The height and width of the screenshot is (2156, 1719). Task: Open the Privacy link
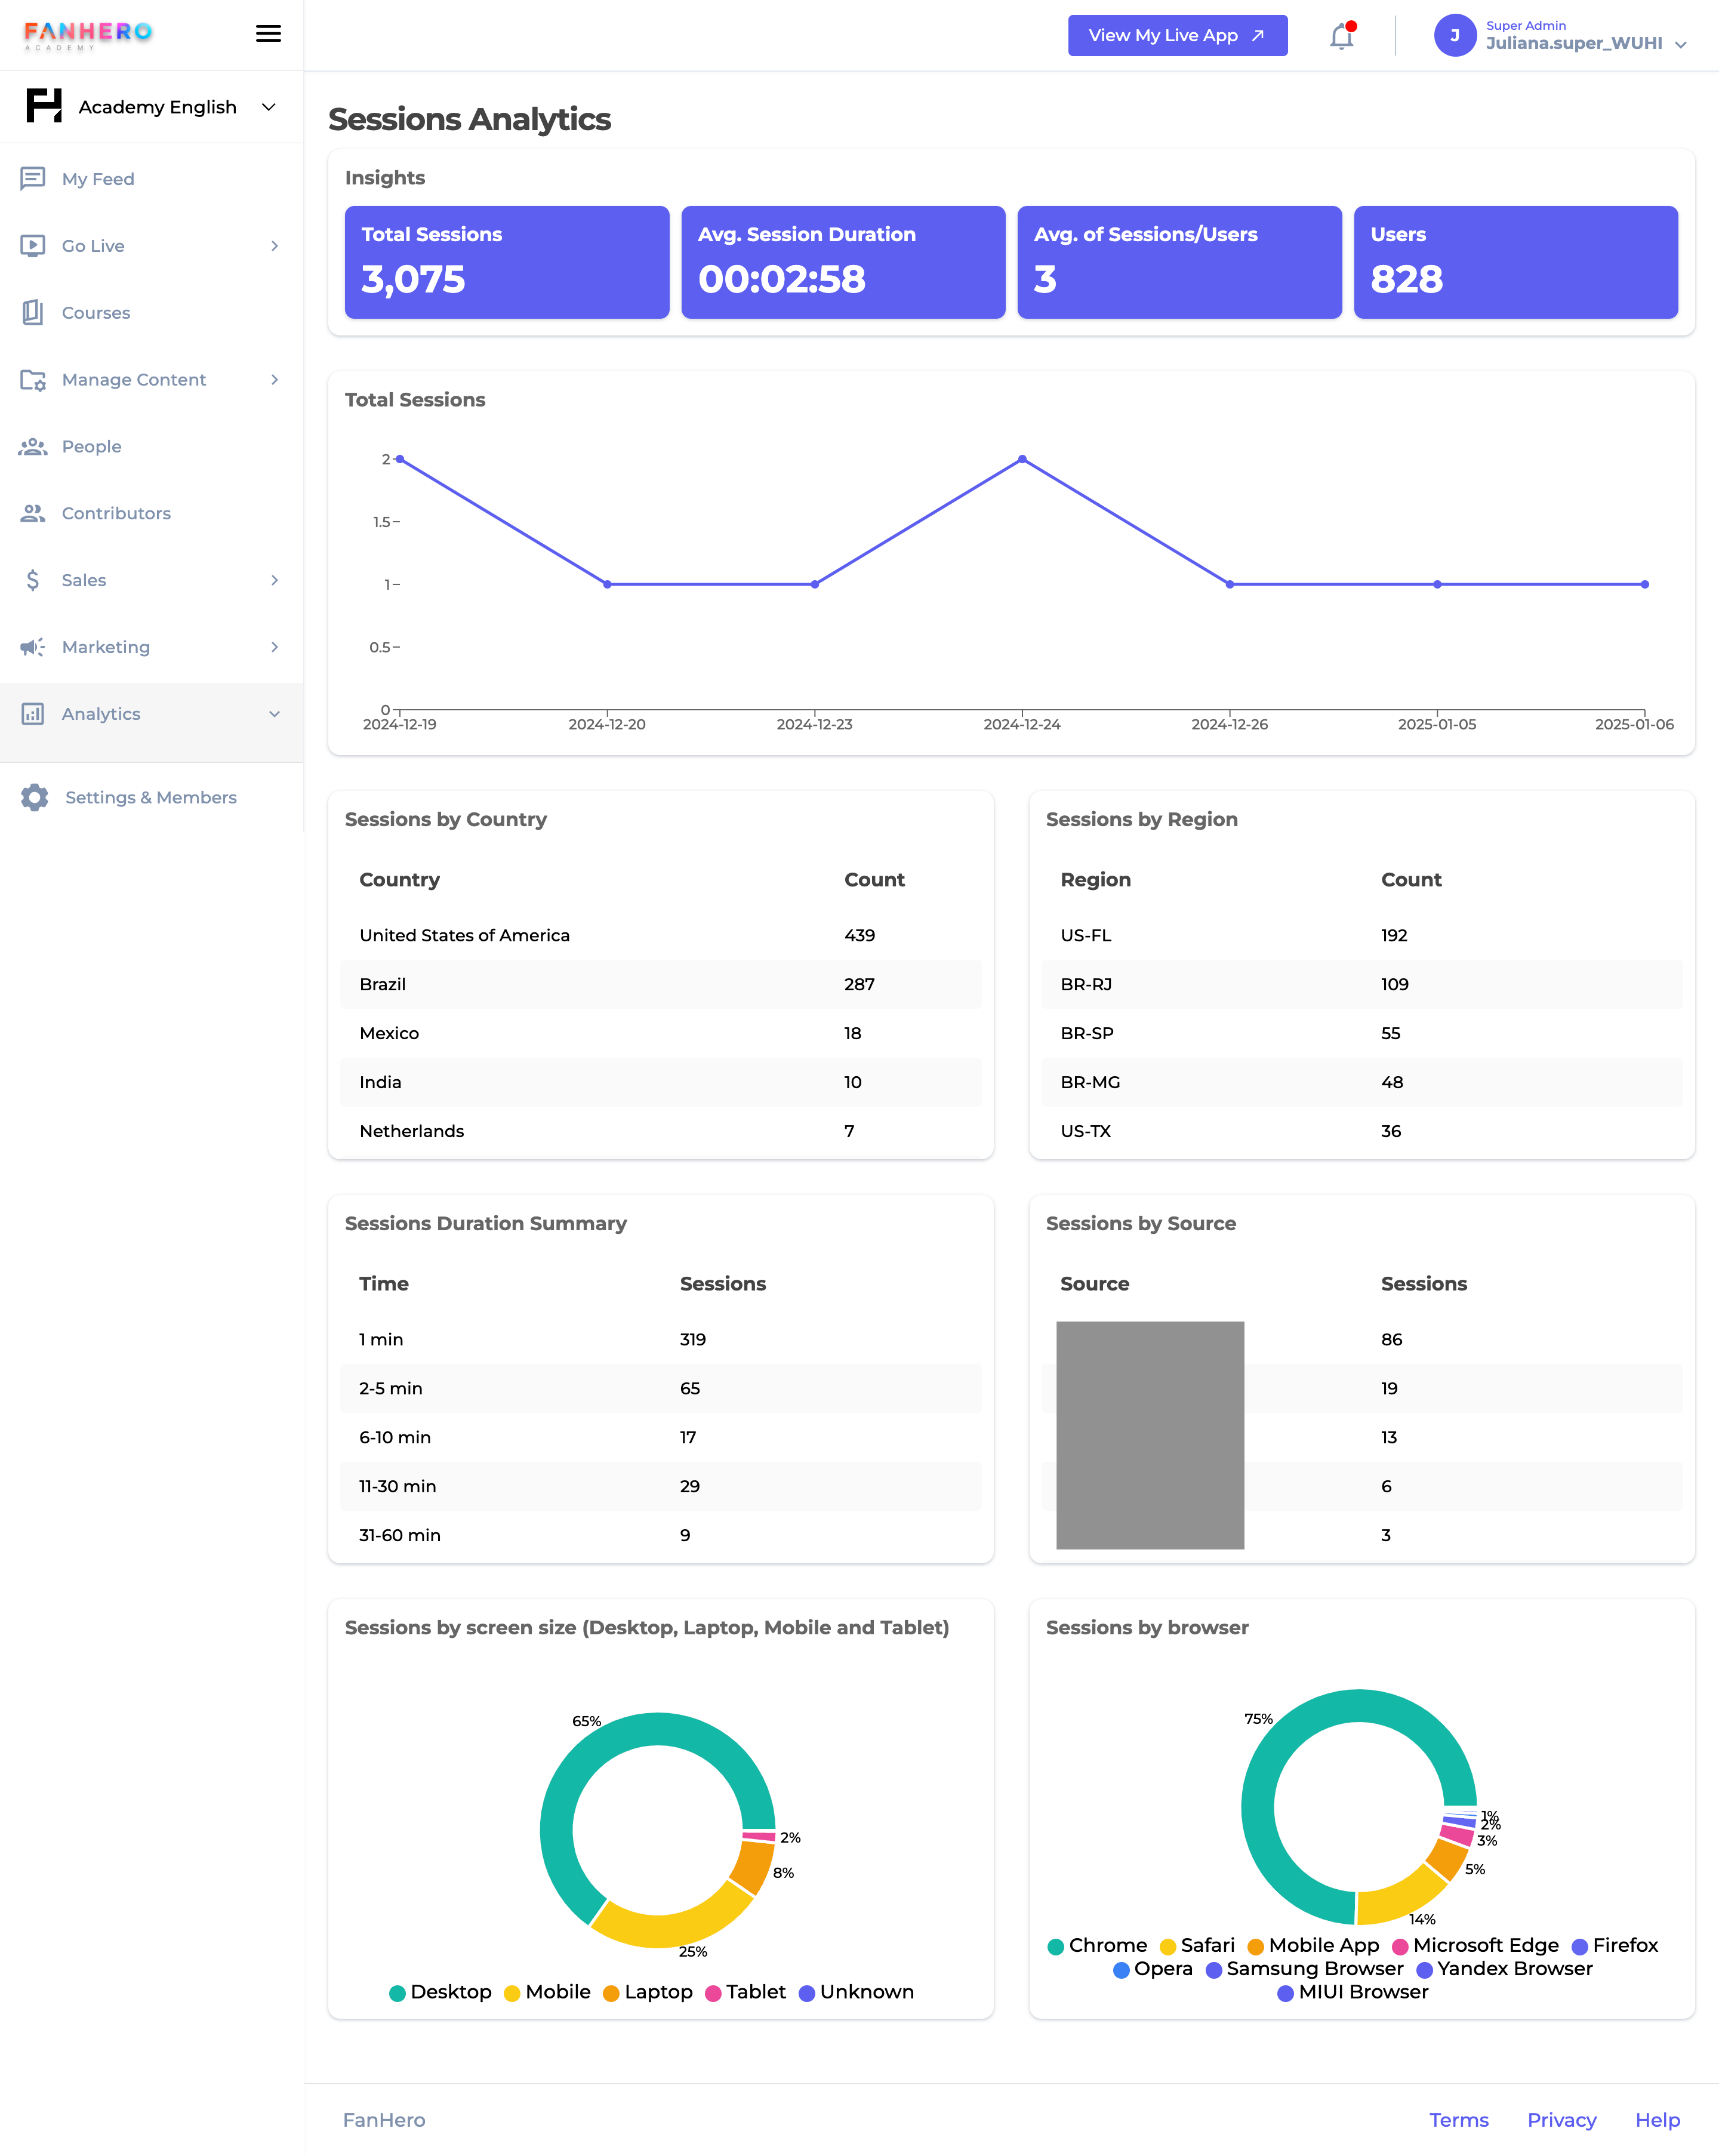[1561, 2120]
